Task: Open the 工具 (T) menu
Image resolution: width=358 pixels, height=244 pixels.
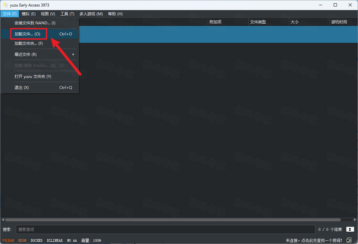Action: 68,14
